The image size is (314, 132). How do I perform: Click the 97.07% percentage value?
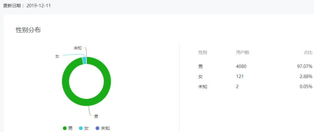point(305,66)
